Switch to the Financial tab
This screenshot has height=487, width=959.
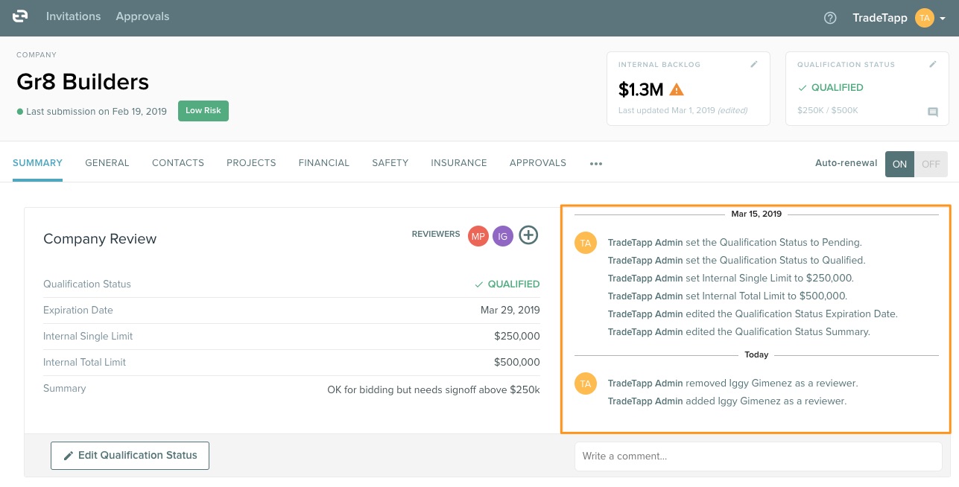tap(323, 163)
